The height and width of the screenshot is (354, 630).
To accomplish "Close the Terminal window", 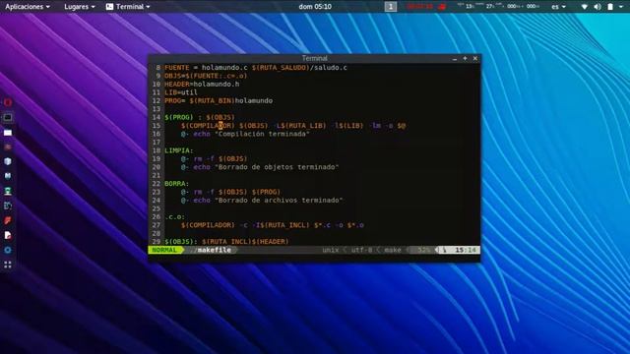I will pos(475,59).
